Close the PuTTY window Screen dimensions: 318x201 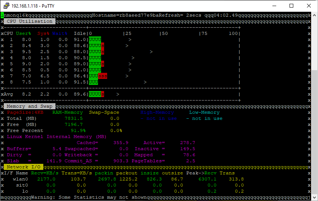(x=309, y=6)
